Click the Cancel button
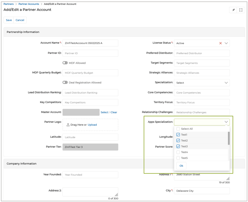This screenshot has width=248, height=202. (20, 20)
